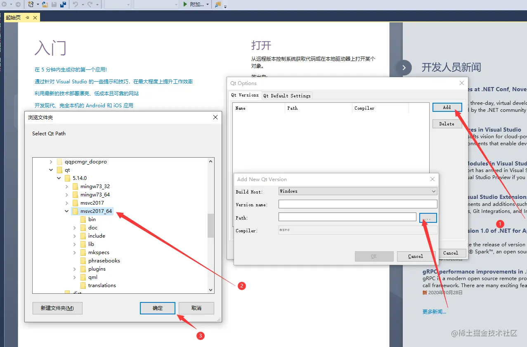The width and height of the screenshot is (527, 347).
Task: Click the Navigate Forward toolbar icon
Action: [18, 5]
